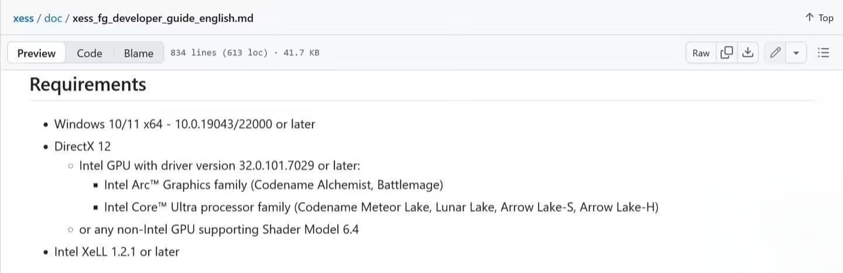The width and height of the screenshot is (843, 273).
Task: Switch to the Preview tab
Action: (36, 53)
